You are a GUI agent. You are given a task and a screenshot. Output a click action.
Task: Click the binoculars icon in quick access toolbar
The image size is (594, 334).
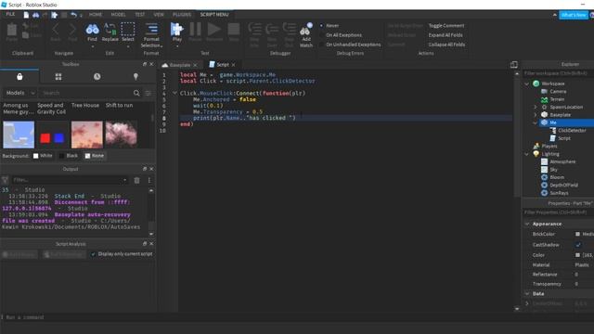pyautogui.click(x=35, y=15)
